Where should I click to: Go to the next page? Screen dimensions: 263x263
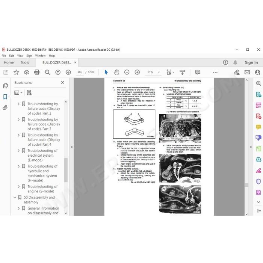[68, 72]
